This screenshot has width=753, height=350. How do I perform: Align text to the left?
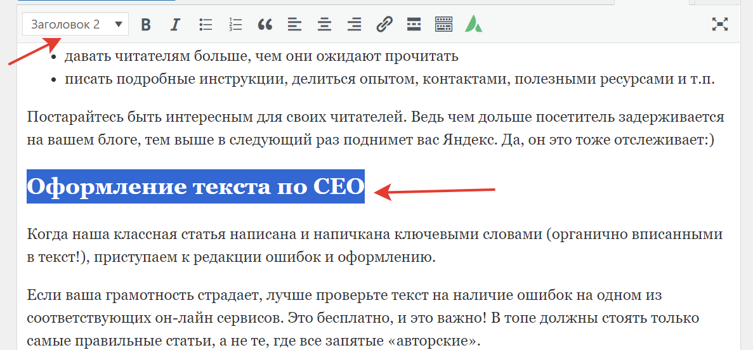[295, 25]
